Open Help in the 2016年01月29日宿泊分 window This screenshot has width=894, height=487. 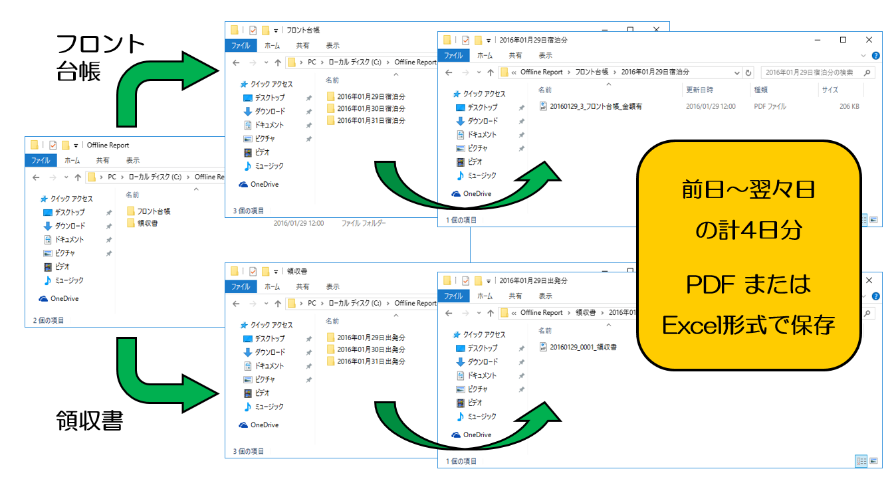[875, 56]
